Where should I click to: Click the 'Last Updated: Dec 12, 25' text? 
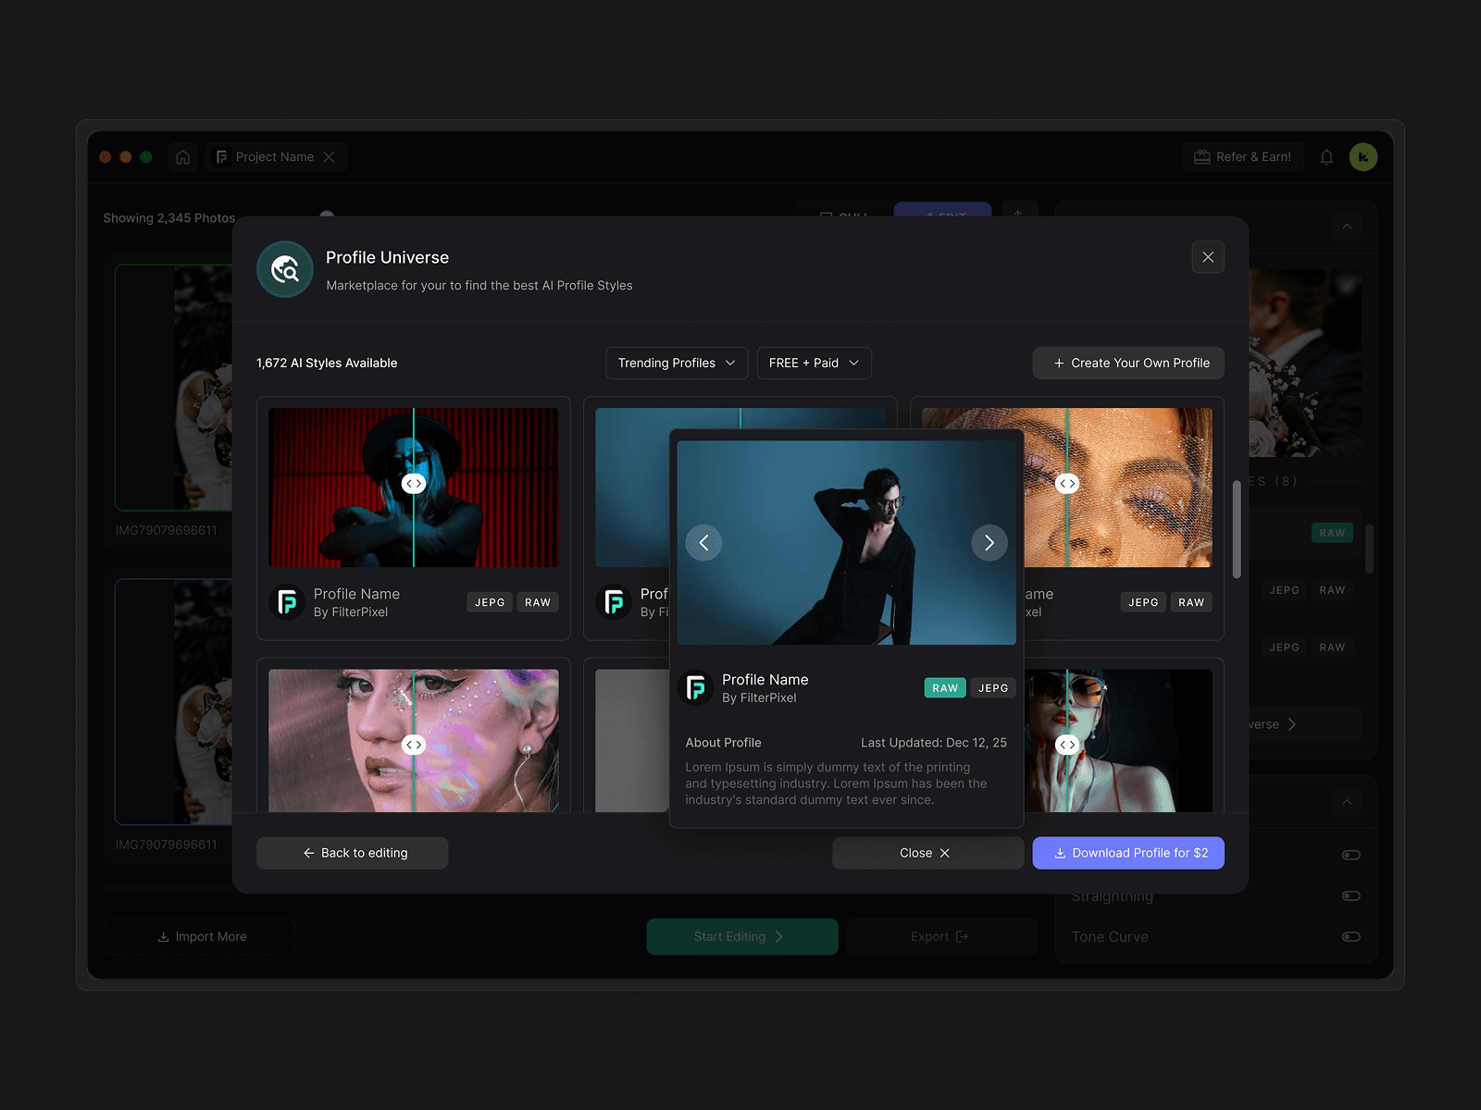934,743
